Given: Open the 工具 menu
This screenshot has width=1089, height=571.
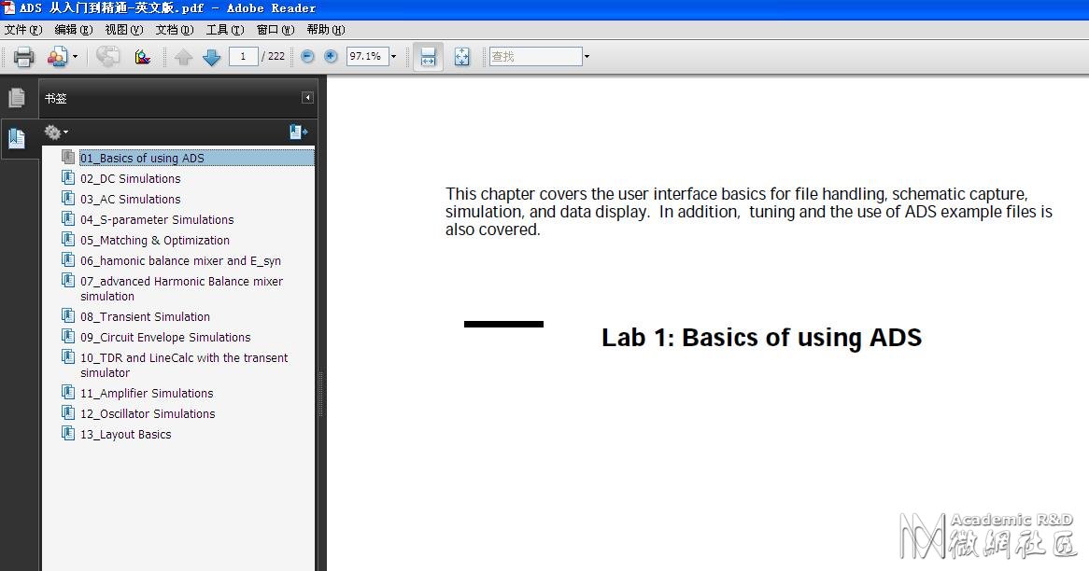Looking at the screenshot, I should click(225, 29).
